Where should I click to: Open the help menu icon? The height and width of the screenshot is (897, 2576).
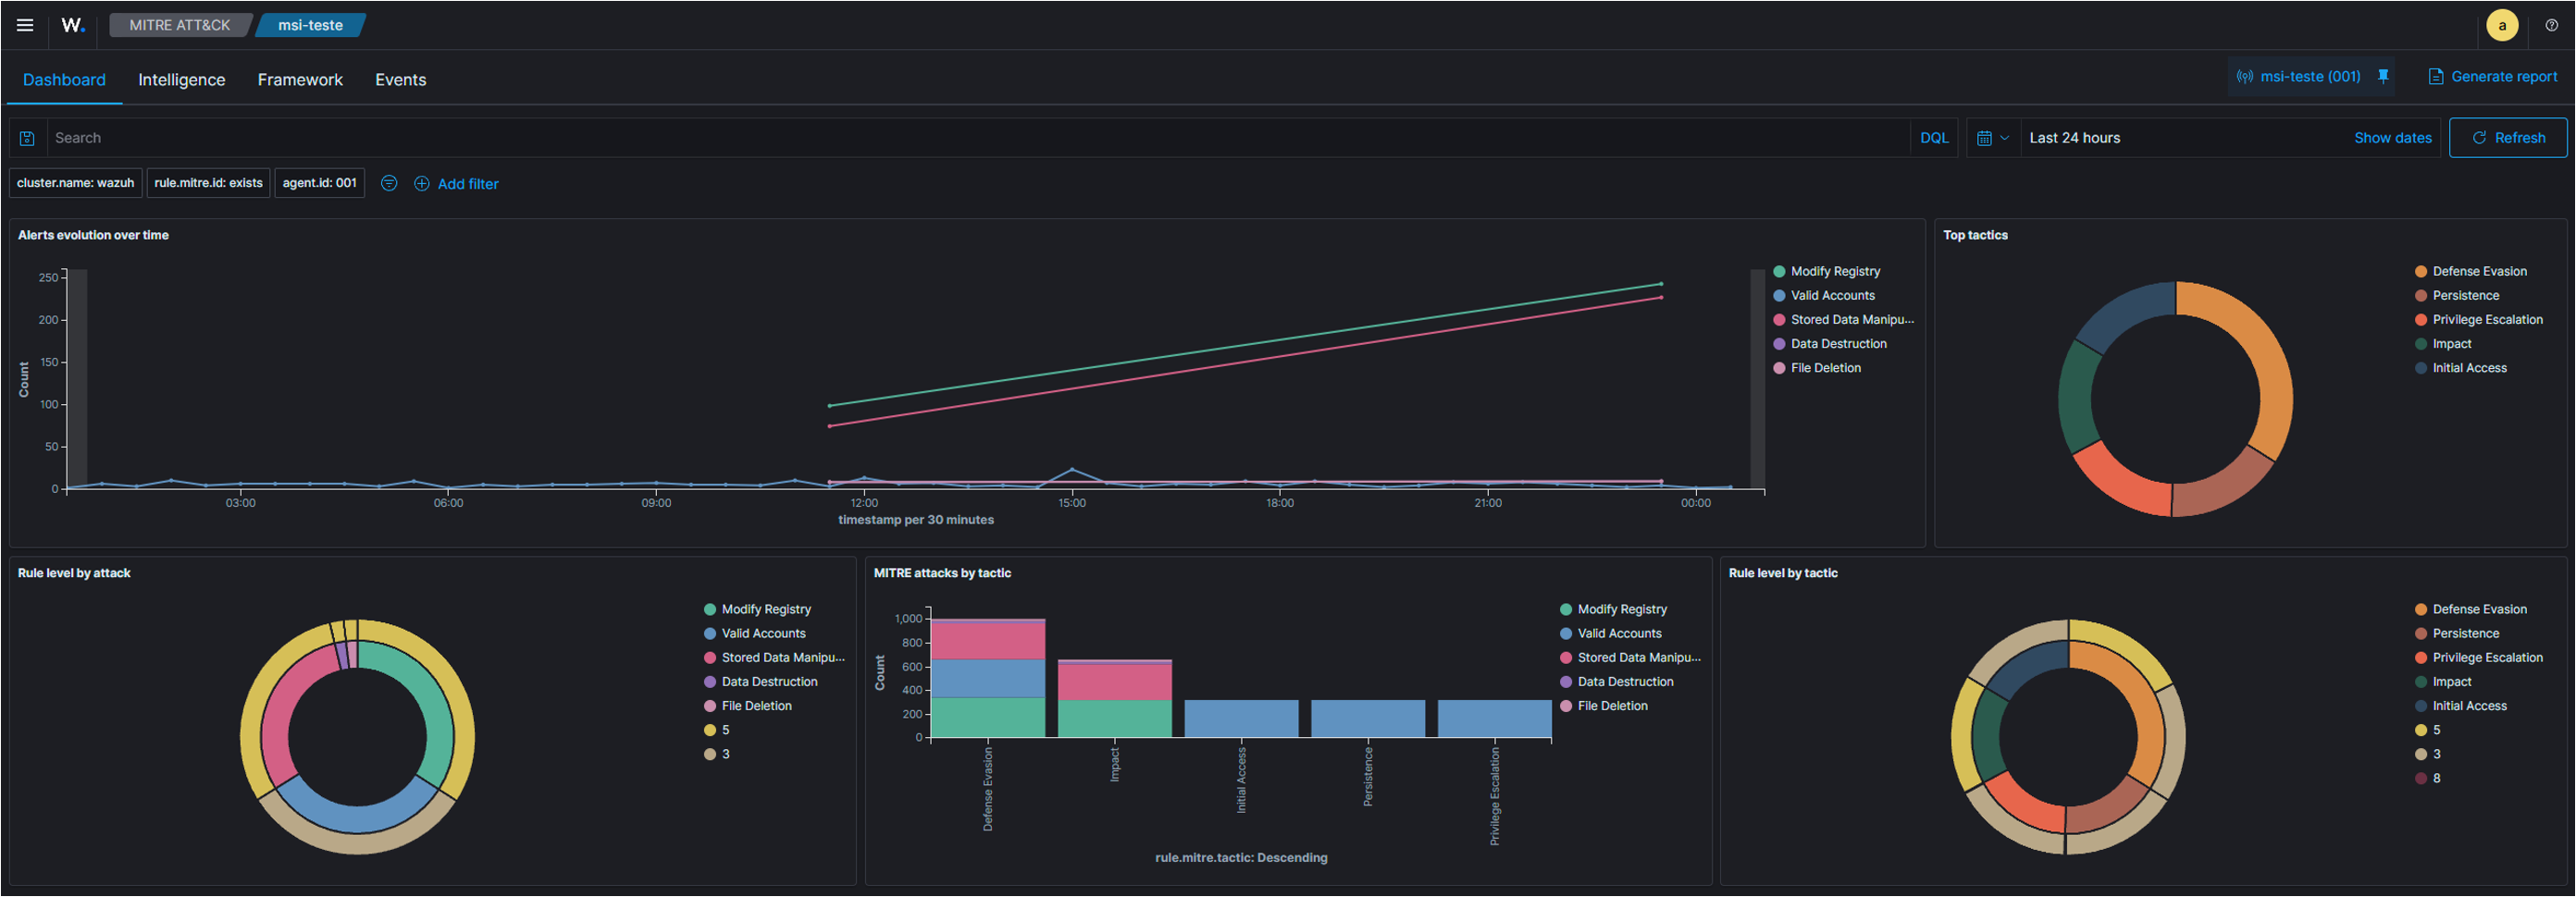tap(2551, 25)
